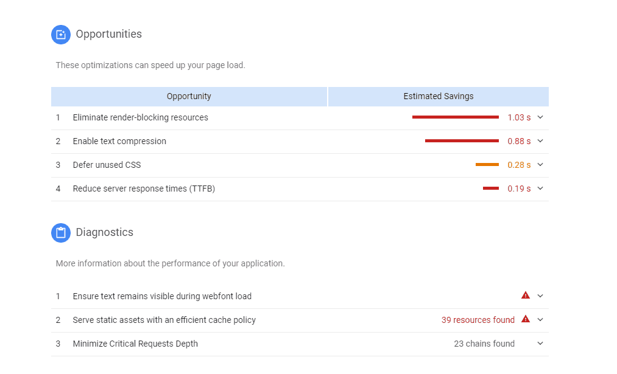The width and height of the screenshot is (617, 374).
Task: Click the cache policy warning triangle icon
Action: [x=526, y=319]
